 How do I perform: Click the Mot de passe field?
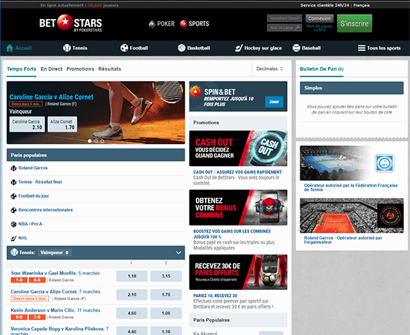(284, 28)
